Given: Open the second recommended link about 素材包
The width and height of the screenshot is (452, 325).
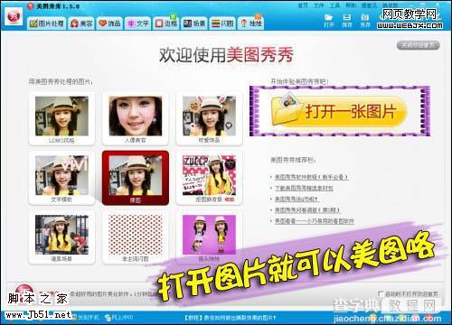Looking at the screenshot, I should tap(304, 188).
